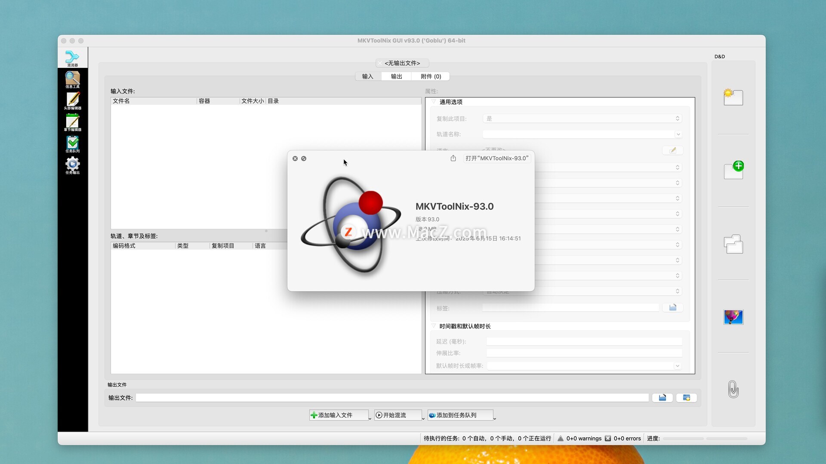This screenshot has width=826, height=464.
Task: Click the D&D new-file sunburst folder icon
Action: coord(733,97)
